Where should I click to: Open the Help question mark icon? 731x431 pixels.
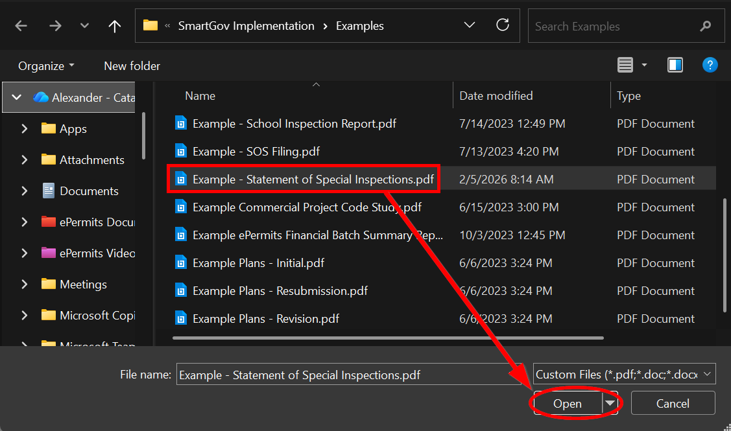(710, 65)
